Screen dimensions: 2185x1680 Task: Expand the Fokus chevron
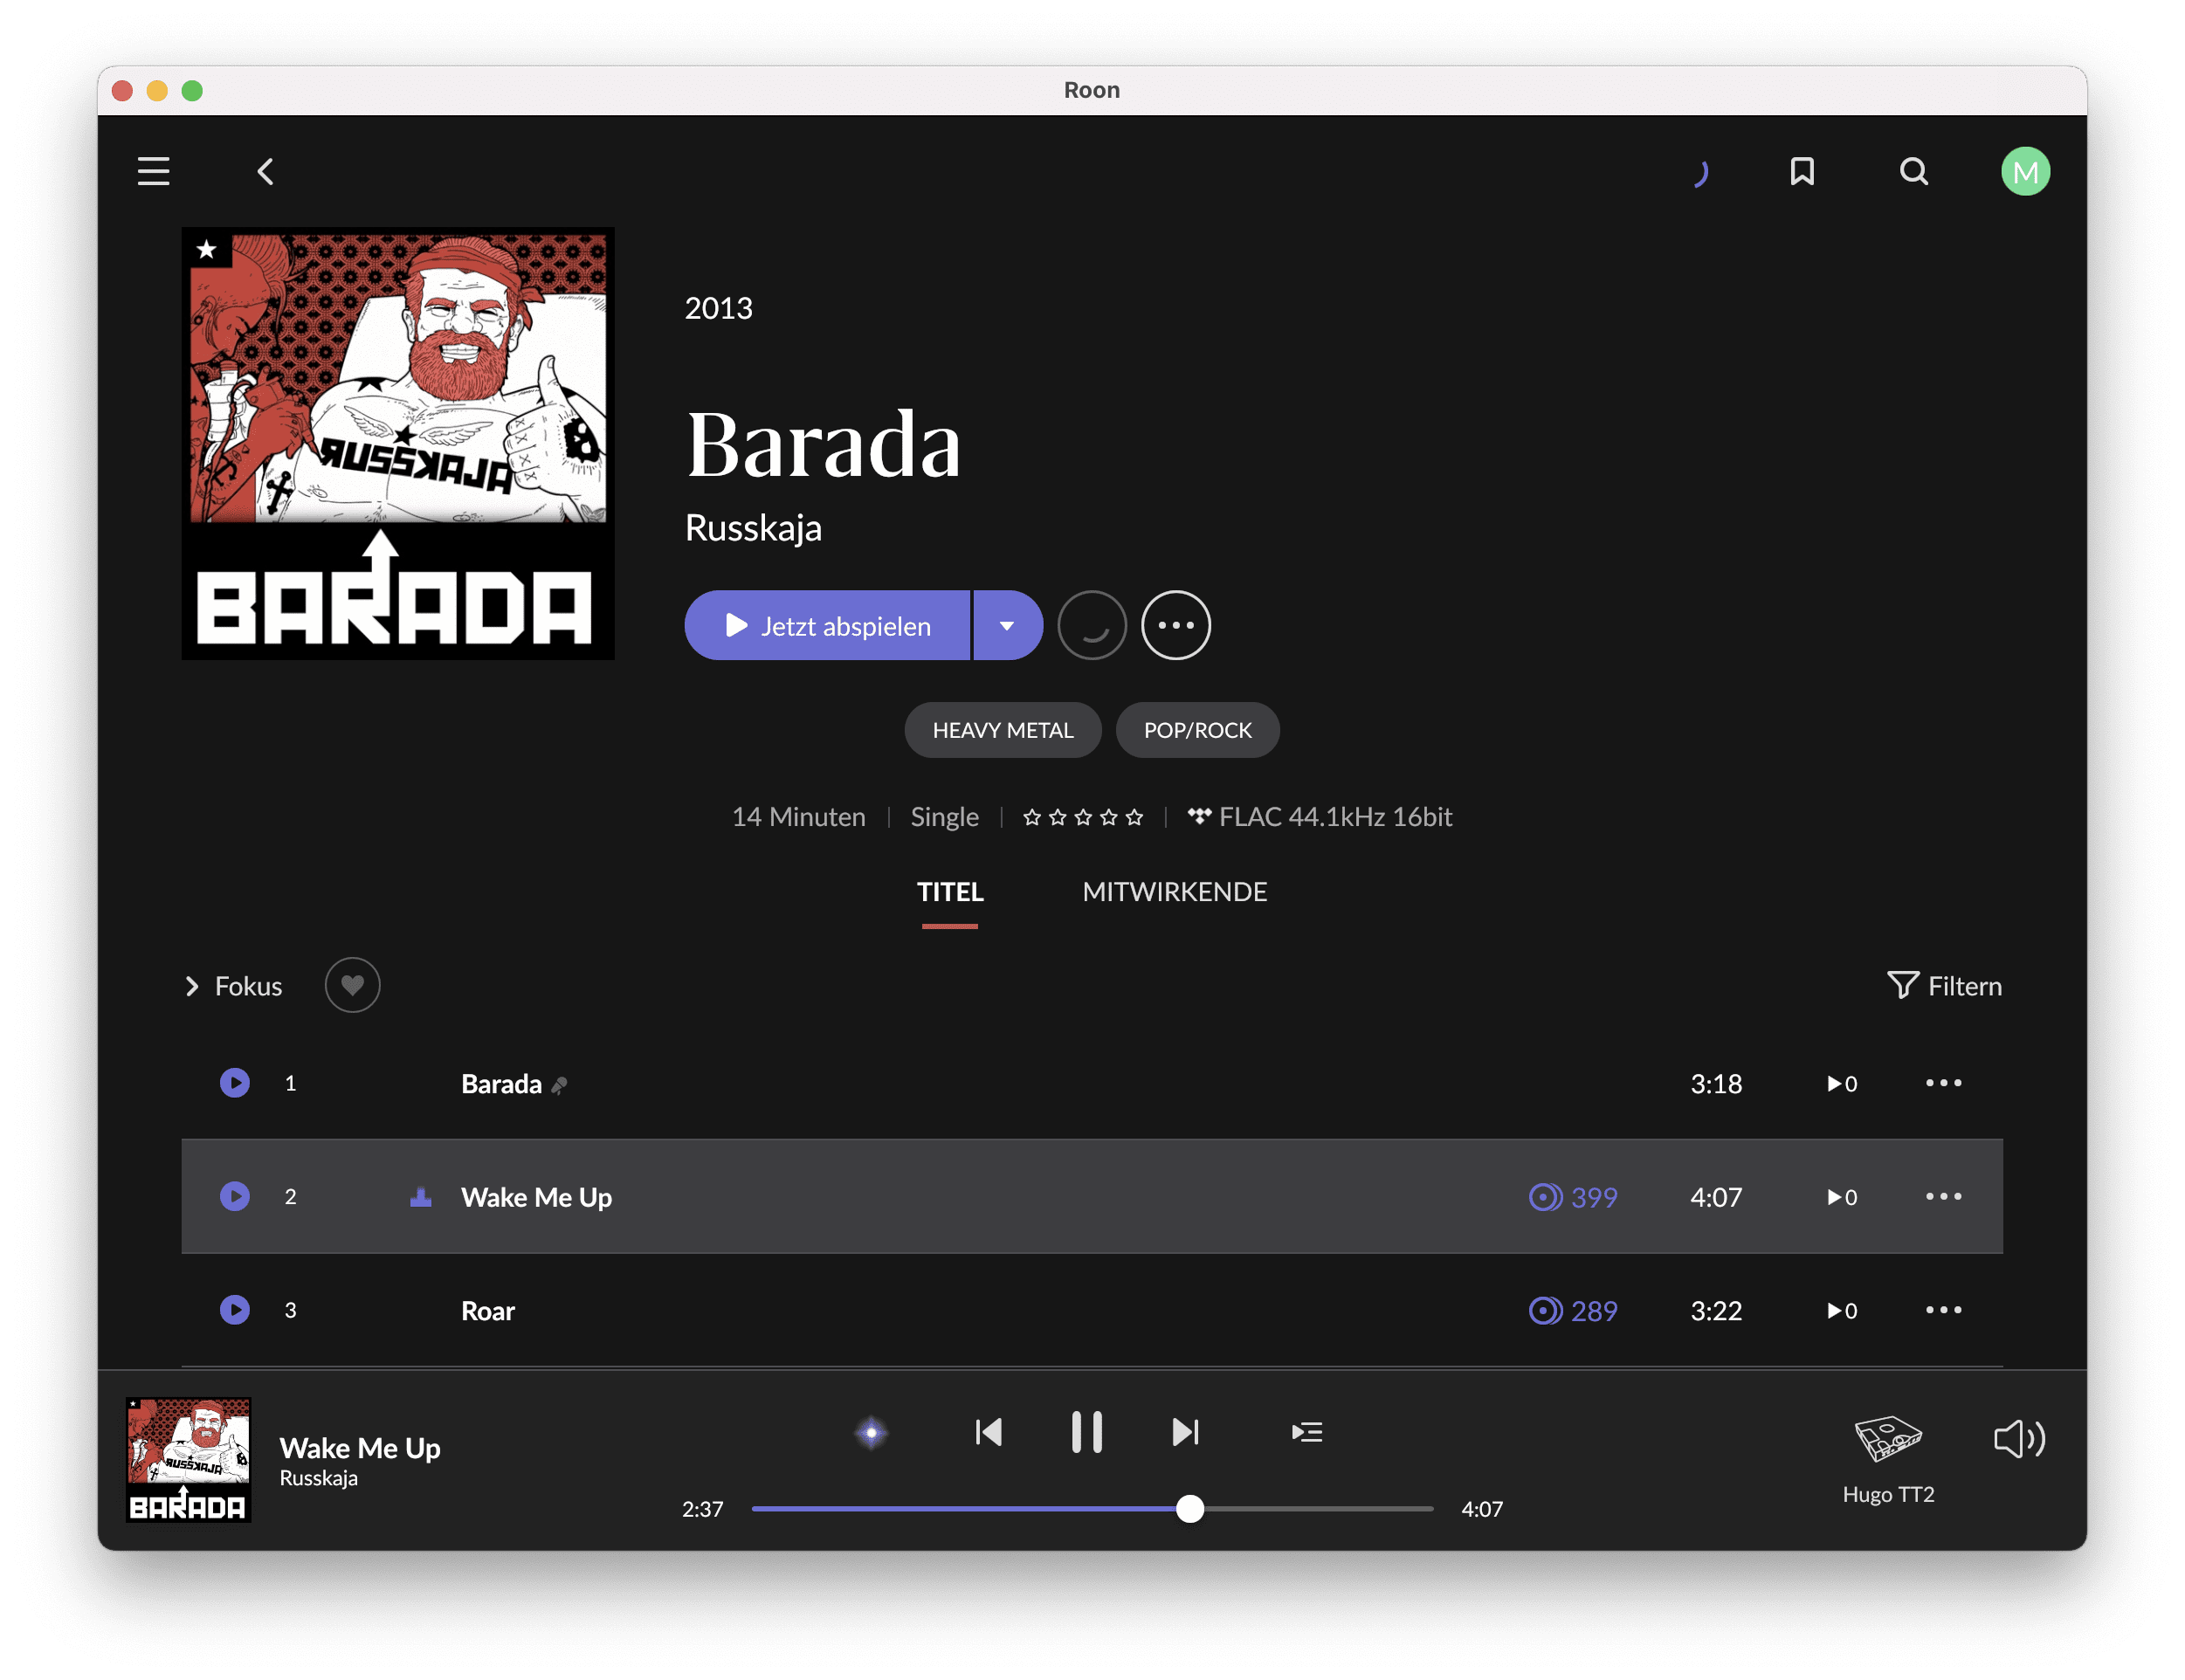click(192, 986)
